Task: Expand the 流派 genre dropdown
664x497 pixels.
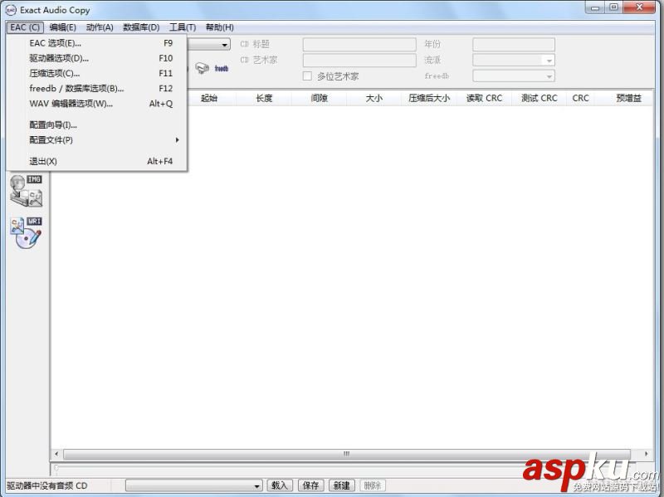Action: tap(548, 60)
